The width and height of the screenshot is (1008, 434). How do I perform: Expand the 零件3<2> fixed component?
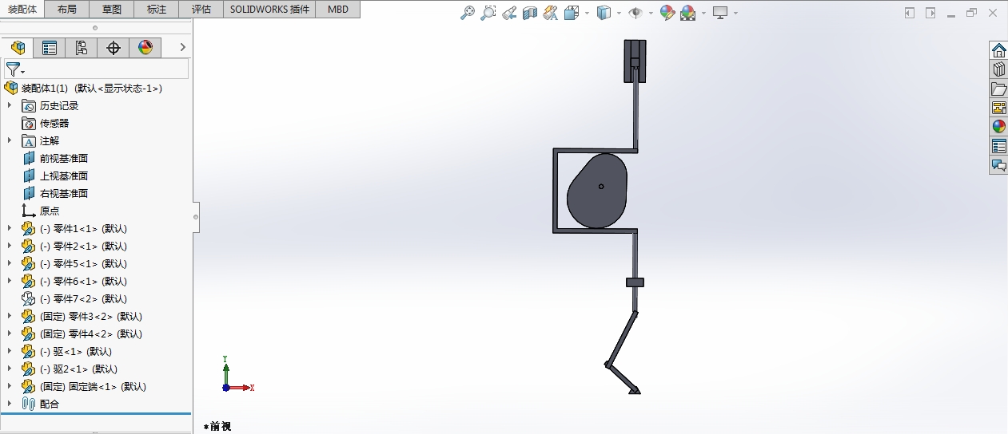click(x=10, y=316)
